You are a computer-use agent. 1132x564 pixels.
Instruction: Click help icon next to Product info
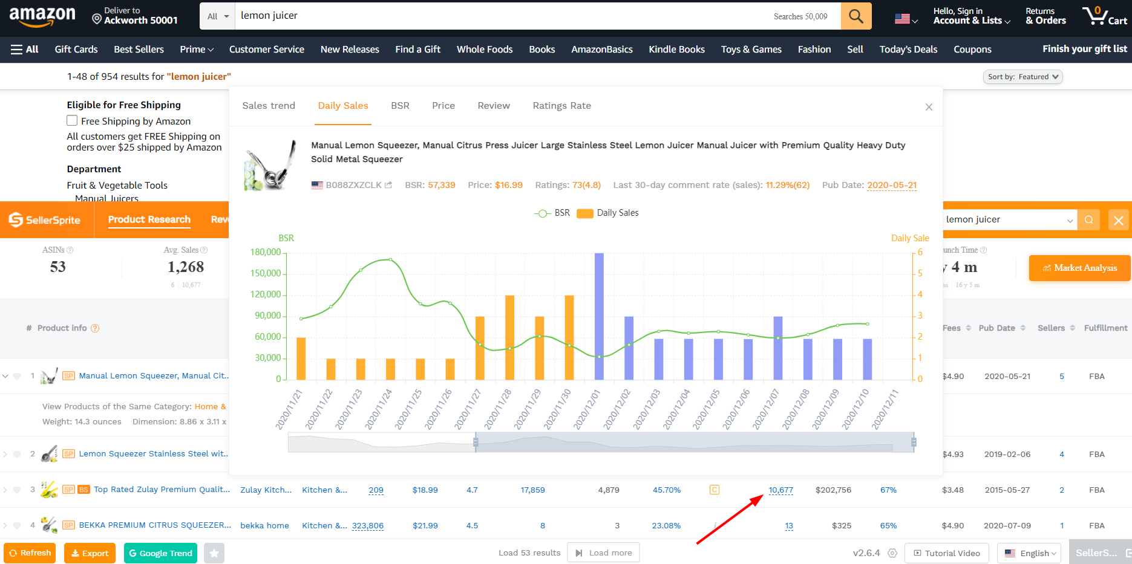click(x=95, y=328)
